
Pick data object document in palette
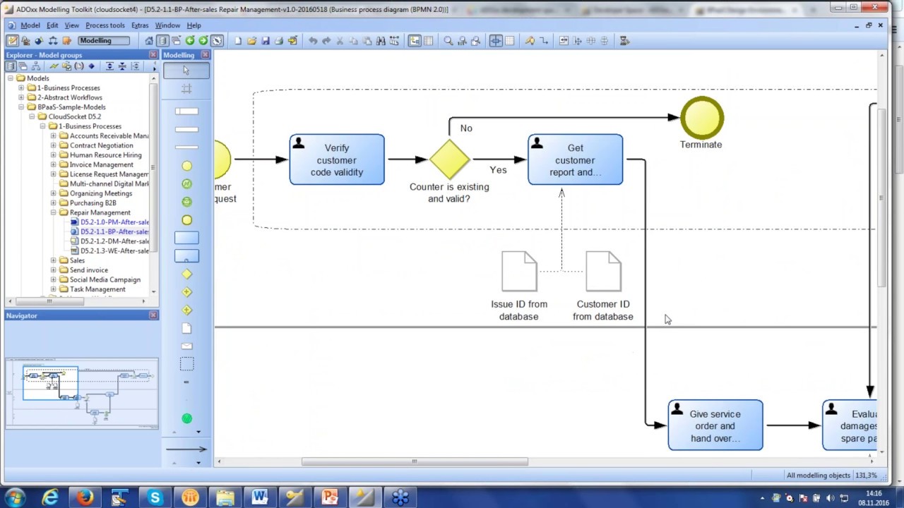(186, 328)
